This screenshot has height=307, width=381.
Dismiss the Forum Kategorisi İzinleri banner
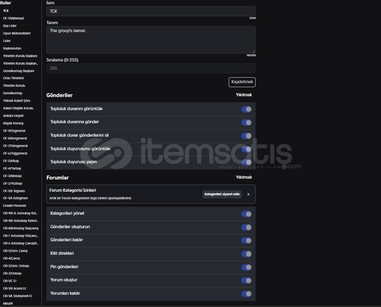(x=248, y=194)
